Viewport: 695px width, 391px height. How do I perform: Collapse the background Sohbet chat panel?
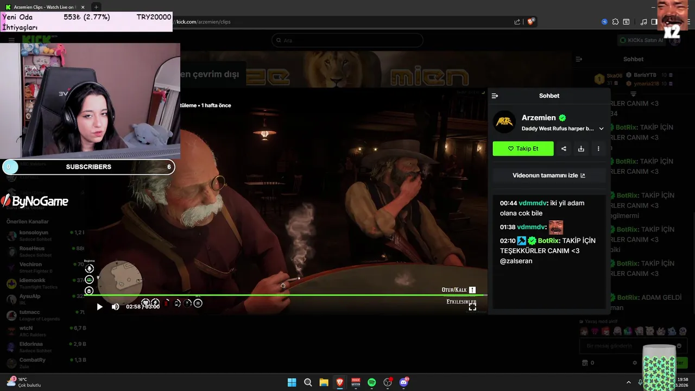coord(579,59)
